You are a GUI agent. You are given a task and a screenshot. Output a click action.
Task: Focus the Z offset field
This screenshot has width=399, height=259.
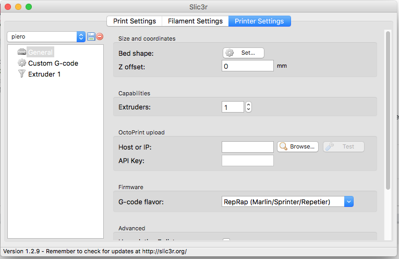(x=248, y=66)
